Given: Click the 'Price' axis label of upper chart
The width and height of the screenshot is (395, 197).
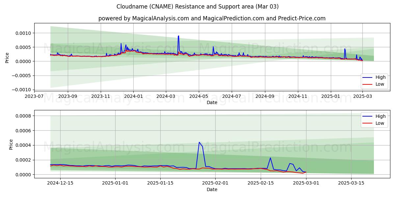Looking at the screenshot, I should pyautogui.click(x=7, y=58).
